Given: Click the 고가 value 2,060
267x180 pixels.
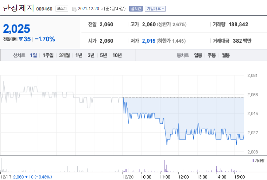Looking at the screenshot, I should click(x=149, y=24).
